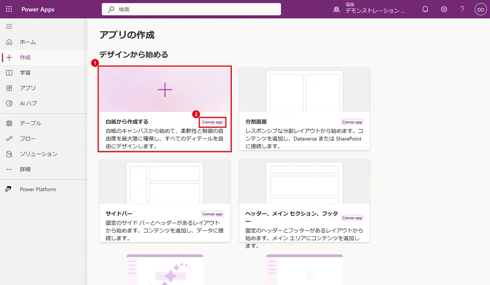490x285 pixels.
Task: Click the フロー flow icon
Action: tap(9, 139)
